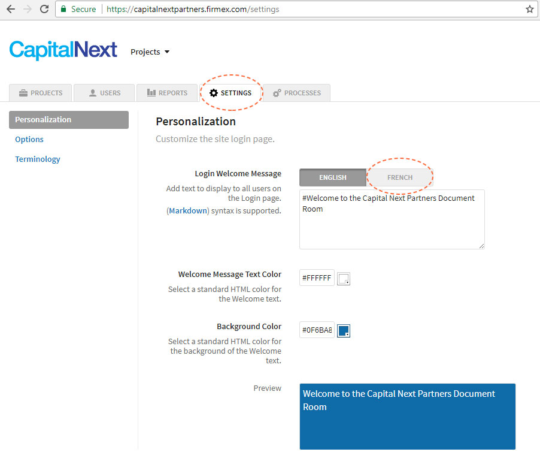Click the Personalization page heading
Viewport: 540px width, 458px height.
click(196, 122)
